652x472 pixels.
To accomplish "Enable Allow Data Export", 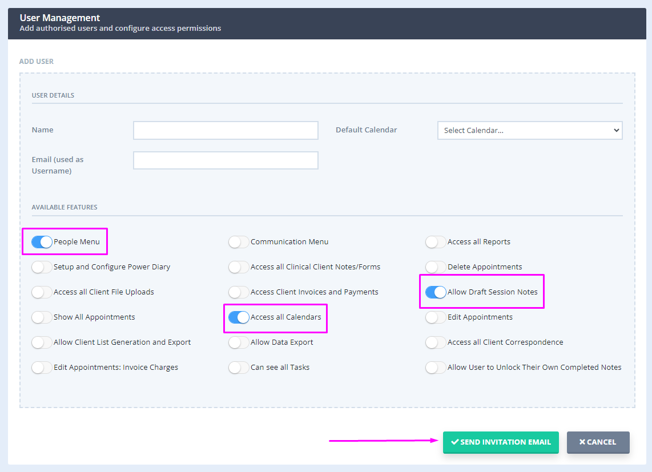I will click(x=238, y=342).
